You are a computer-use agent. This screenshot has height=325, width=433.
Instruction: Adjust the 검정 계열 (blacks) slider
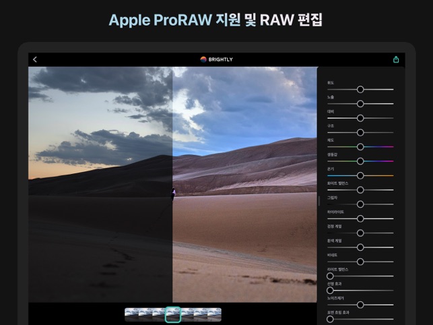[x=360, y=233]
